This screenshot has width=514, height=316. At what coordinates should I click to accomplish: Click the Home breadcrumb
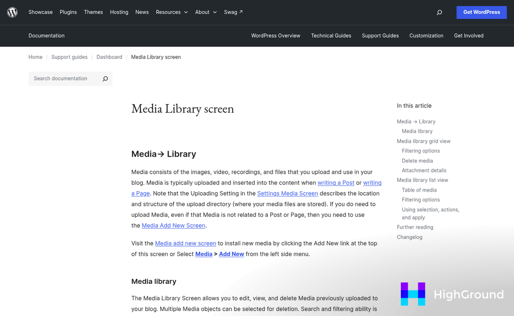[x=36, y=57]
